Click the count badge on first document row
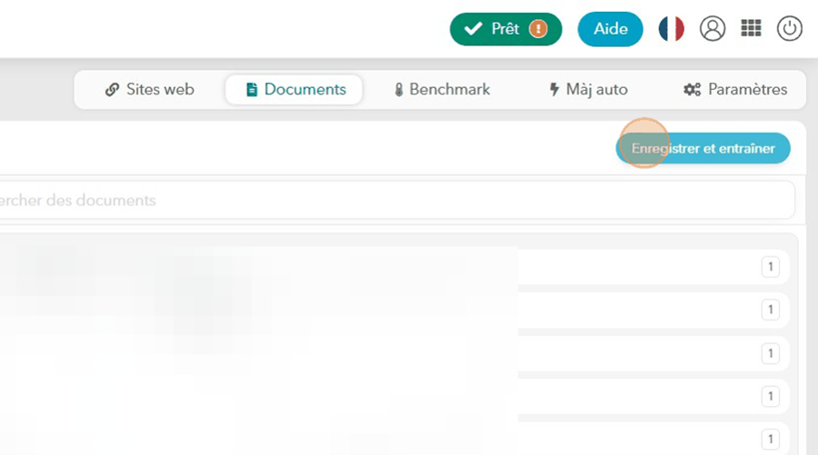 [x=770, y=267]
